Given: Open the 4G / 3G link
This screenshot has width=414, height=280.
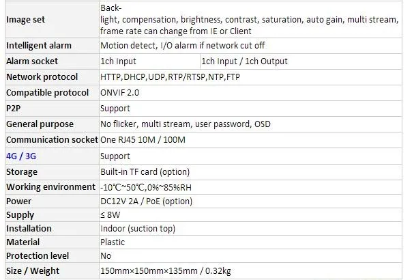Looking at the screenshot, I should pos(21,156).
